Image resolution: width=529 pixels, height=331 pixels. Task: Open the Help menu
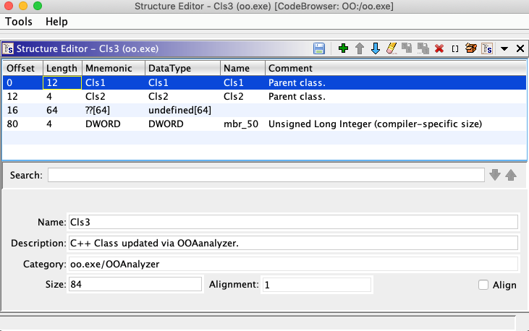pyautogui.click(x=56, y=22)
